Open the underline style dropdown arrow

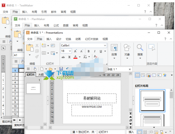pos(105,51)
